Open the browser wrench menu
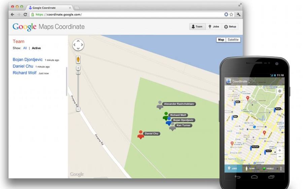The image size is (303, 189). point(239,14)
